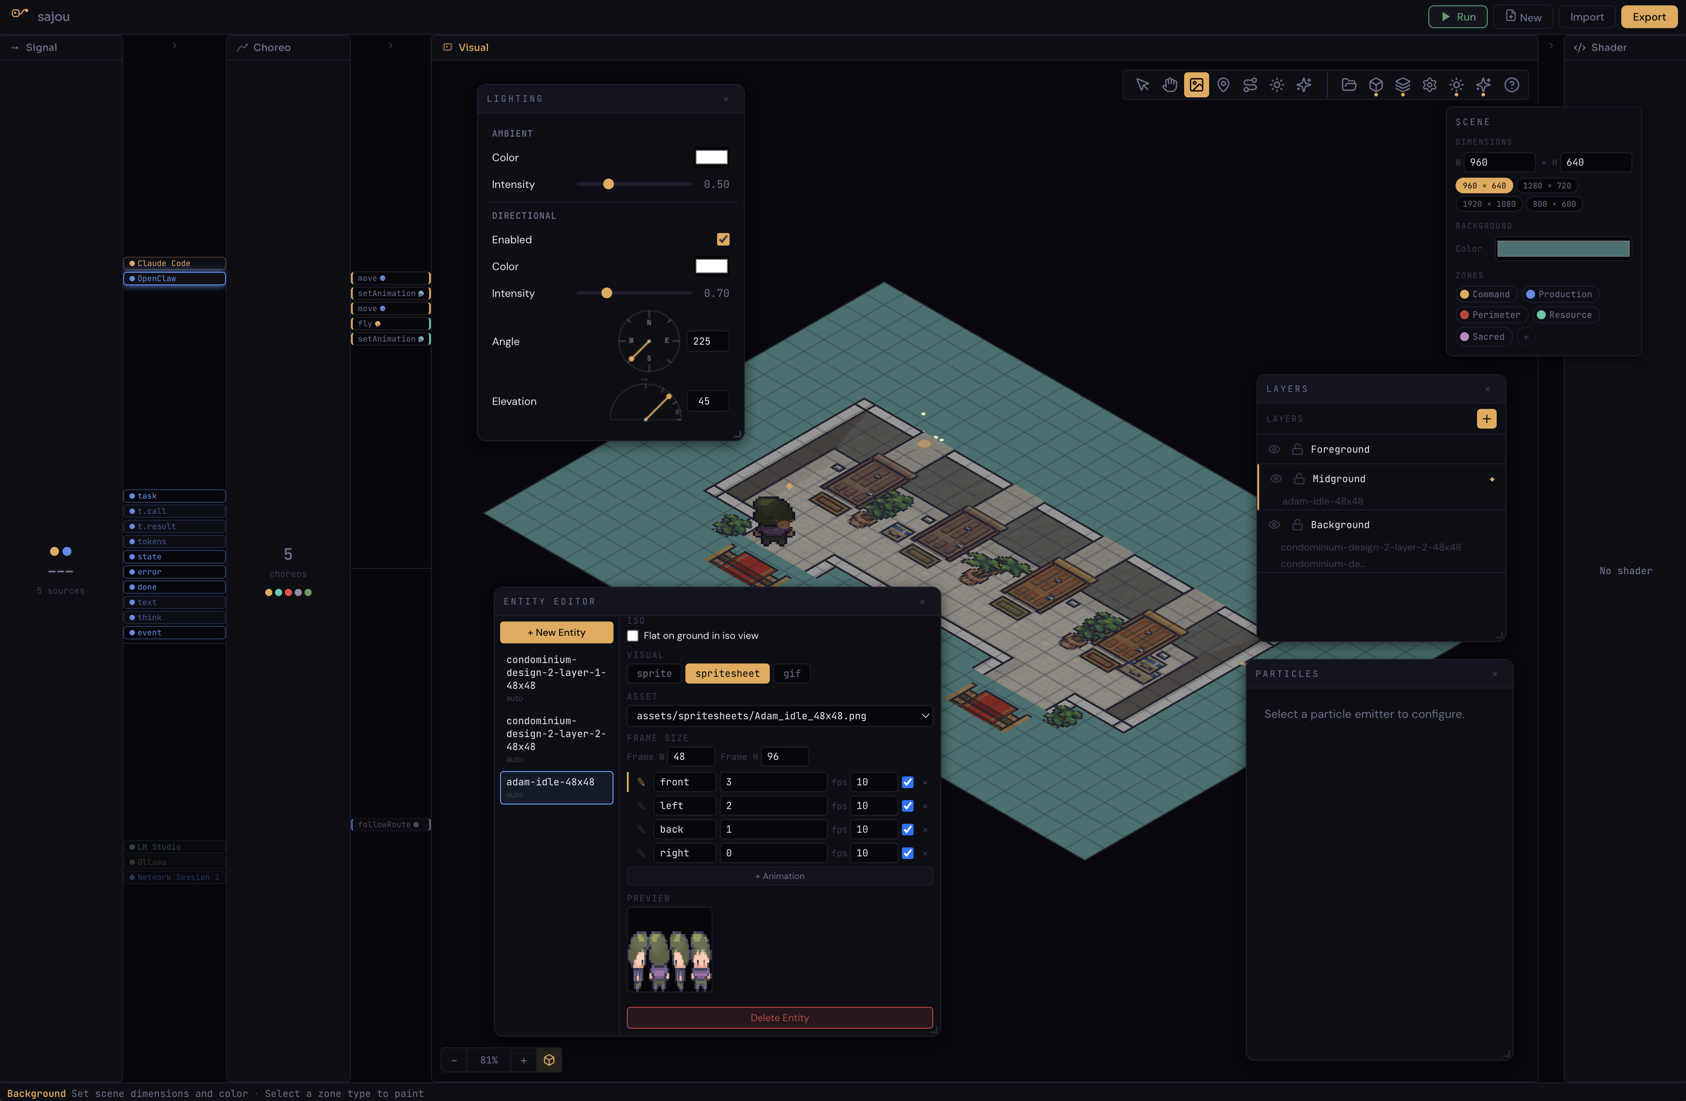
Task: Open the route path tool
Action: [1250, 85]
